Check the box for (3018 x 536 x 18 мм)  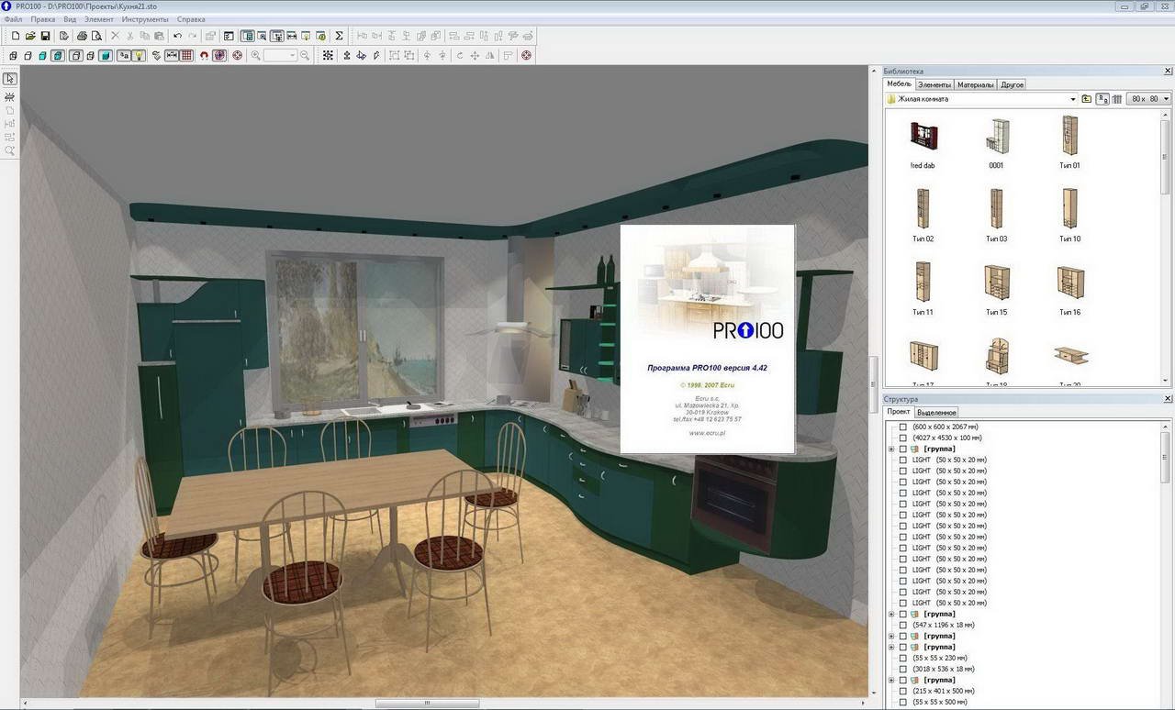(902, 669)
